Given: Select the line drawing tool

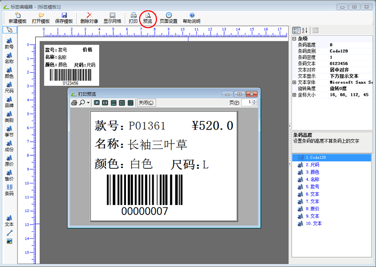Looking at the screenshot, I should tap(9, 233).
